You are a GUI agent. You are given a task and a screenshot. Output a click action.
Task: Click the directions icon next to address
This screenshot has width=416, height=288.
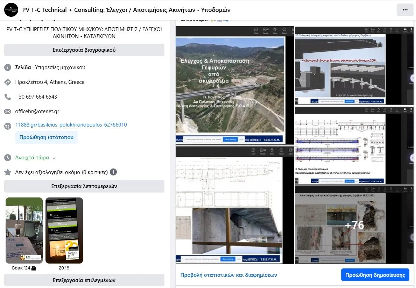8,82
